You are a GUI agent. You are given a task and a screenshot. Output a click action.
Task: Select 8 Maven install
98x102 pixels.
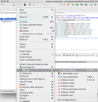point(76,92)
